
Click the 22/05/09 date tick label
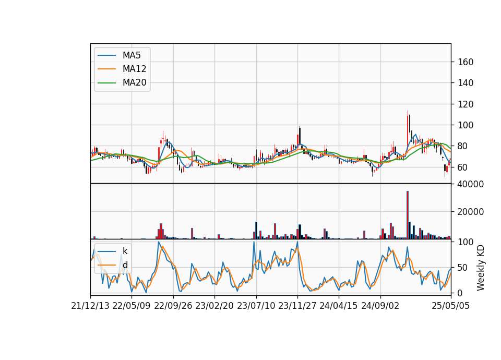click(x=132, y=306)
